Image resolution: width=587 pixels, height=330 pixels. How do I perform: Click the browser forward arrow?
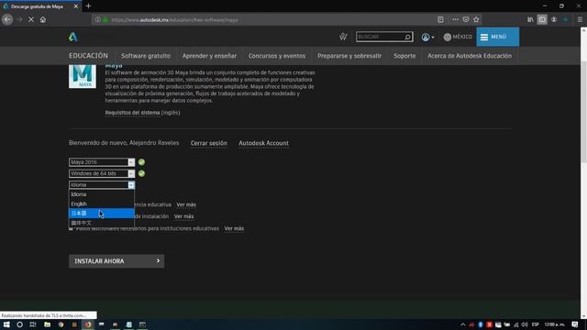tap(19, 19)
